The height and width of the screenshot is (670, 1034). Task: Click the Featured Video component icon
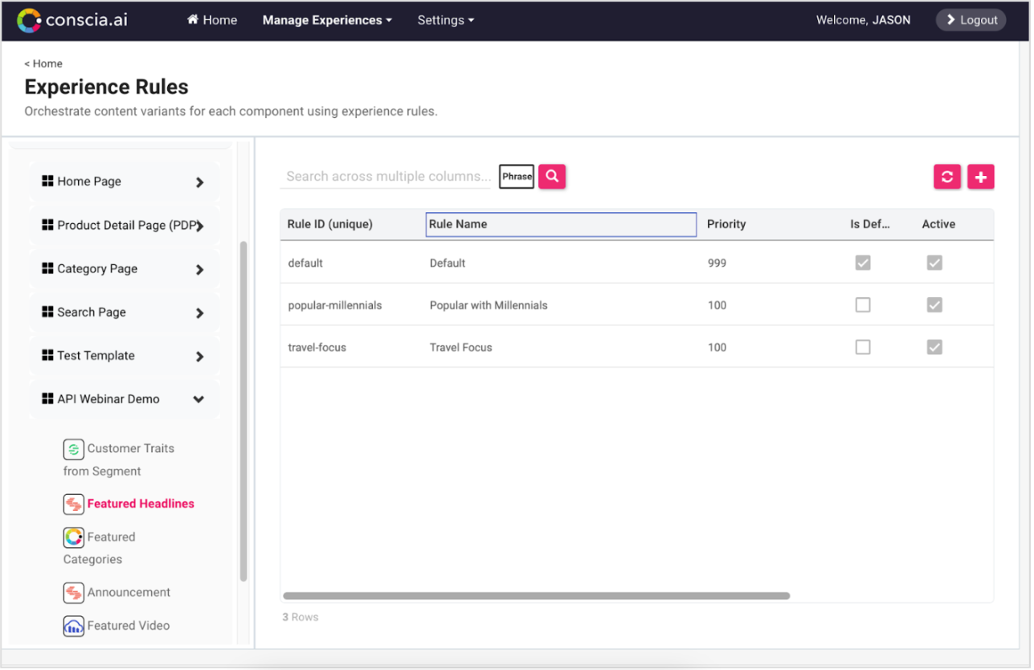[x=73, y=626]
